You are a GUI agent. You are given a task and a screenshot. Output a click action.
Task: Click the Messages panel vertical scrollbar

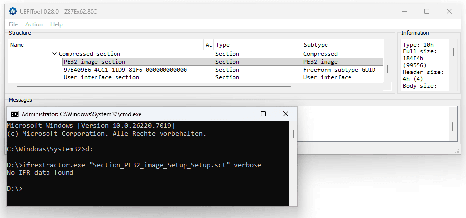[x=453, y=126]
